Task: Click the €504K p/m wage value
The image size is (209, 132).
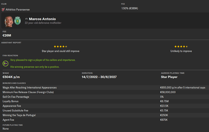Action: click(x=11, y=77)
